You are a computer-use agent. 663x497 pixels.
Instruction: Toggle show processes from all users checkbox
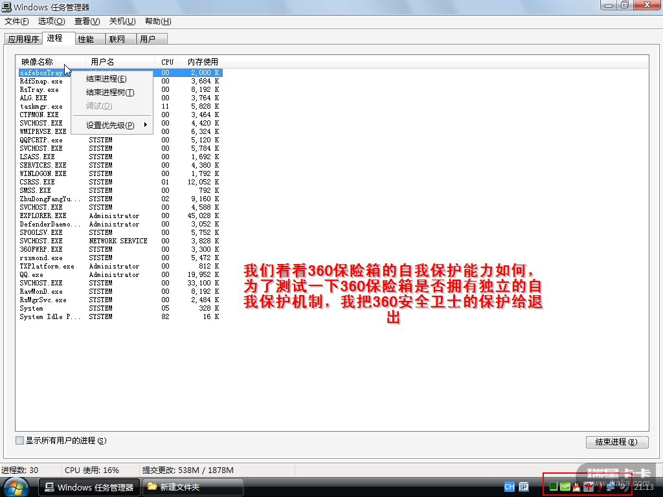point(19,440)
